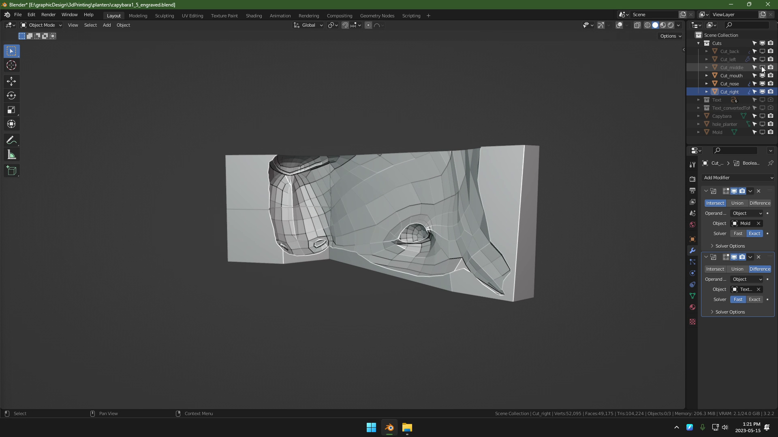Open the Modifier properties wrench tab
778x437 pixels.
click(693, 250)
